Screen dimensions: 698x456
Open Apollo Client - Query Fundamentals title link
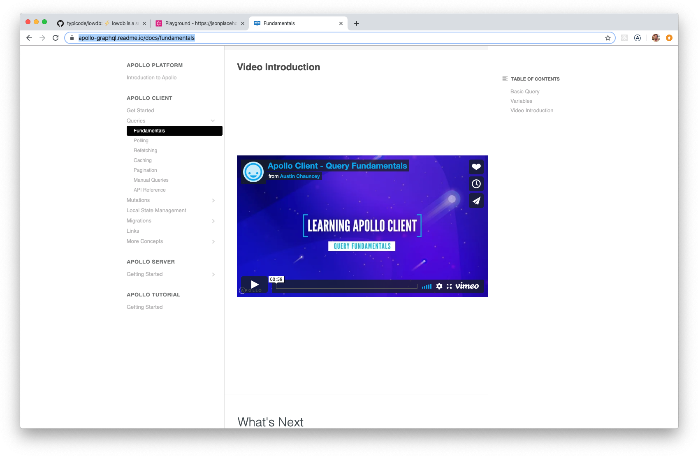click(337, 166)
